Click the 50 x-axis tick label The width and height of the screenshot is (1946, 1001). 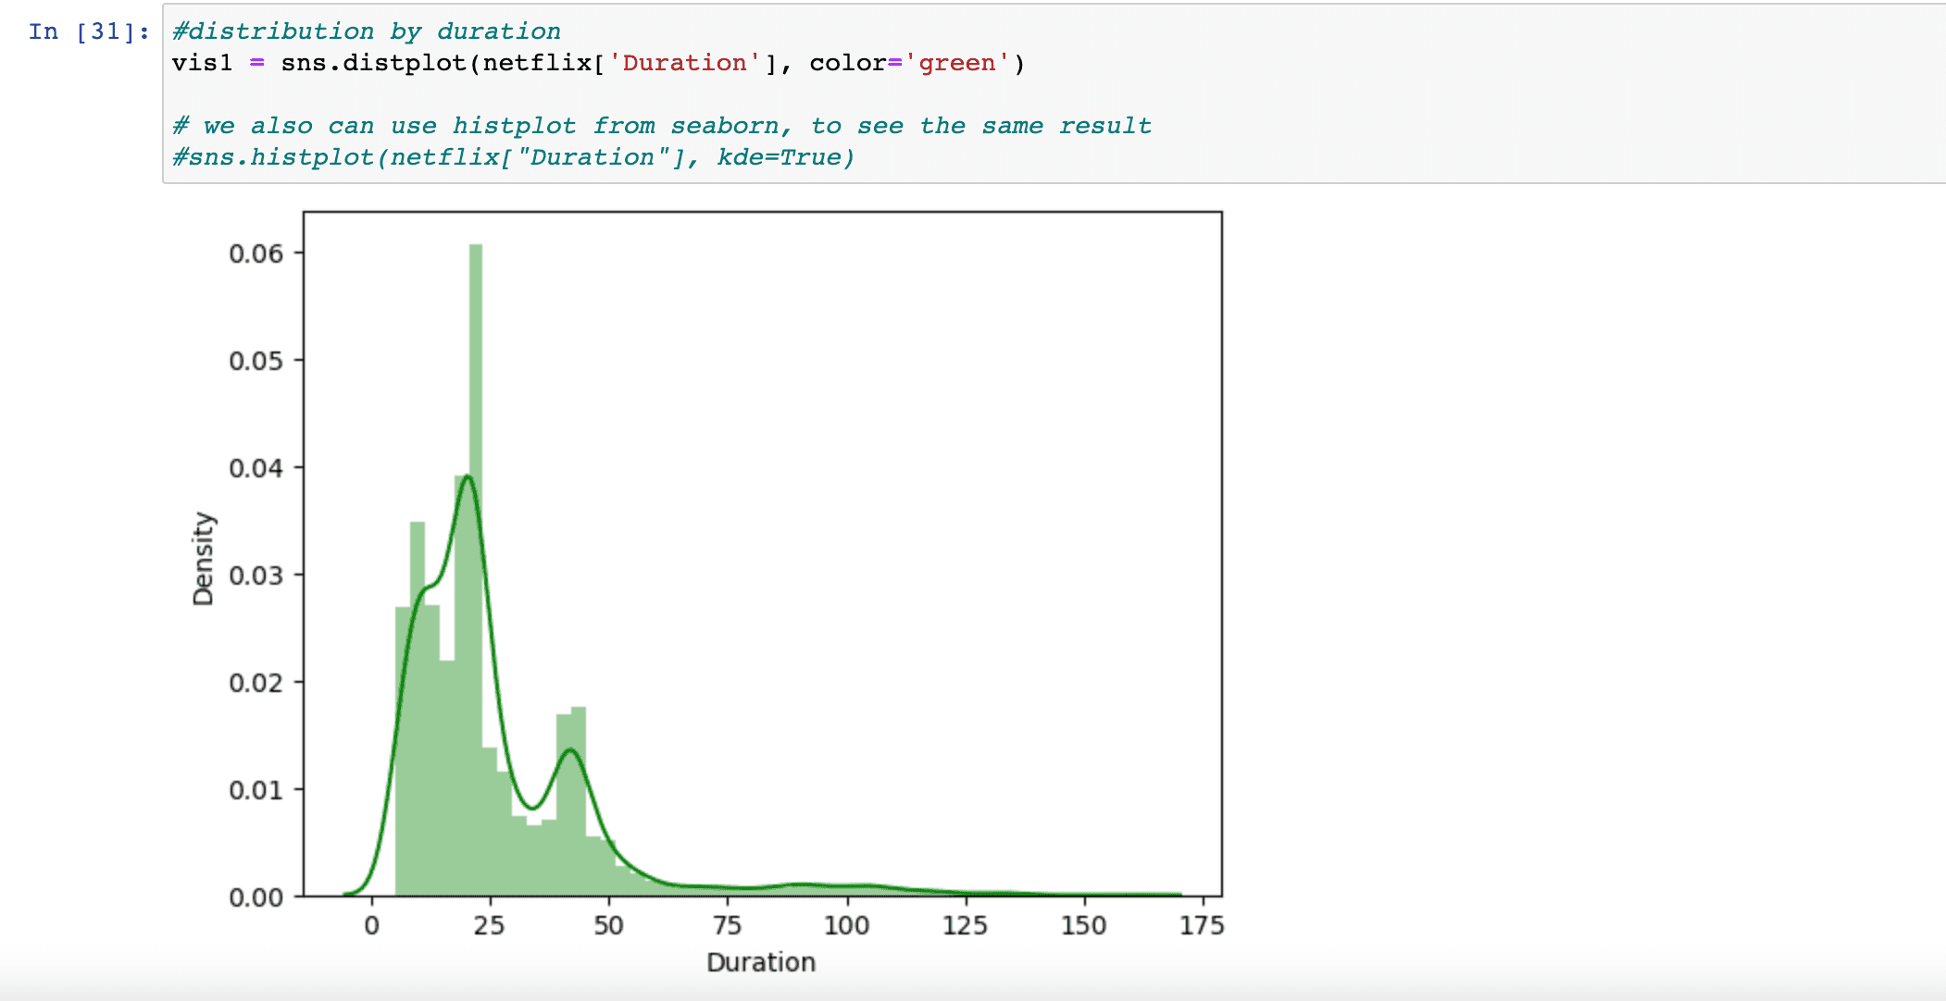point(608,925)
